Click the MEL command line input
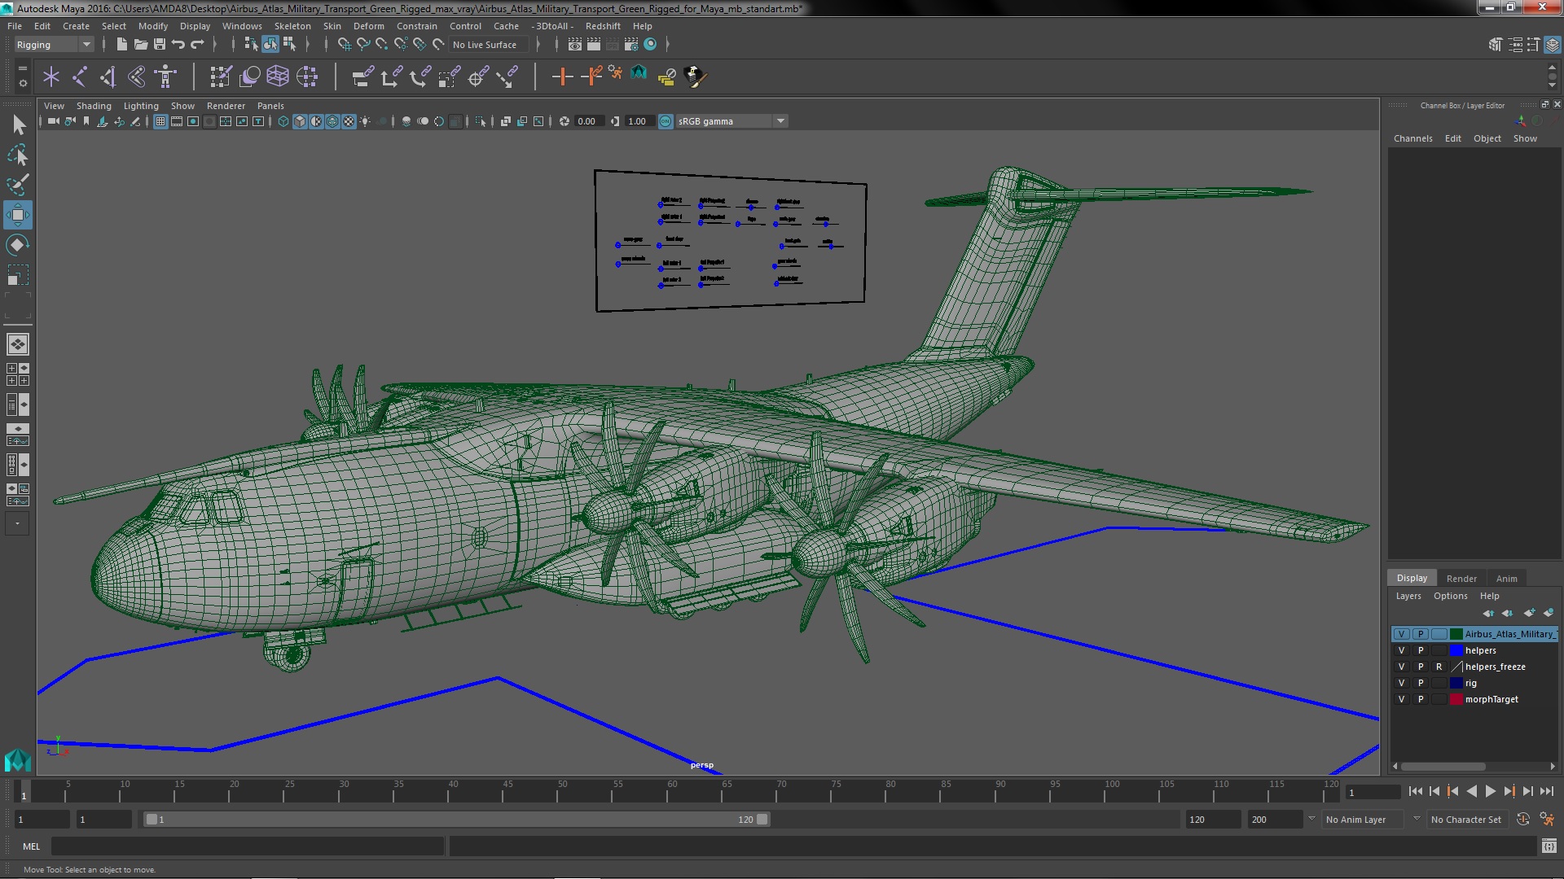 (248, 846)
